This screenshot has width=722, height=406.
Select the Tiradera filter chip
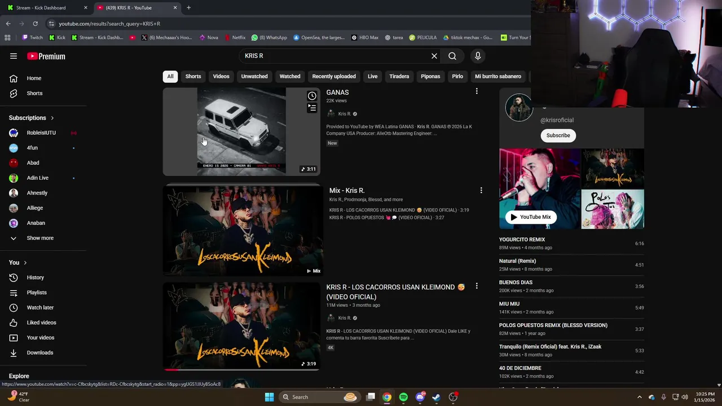399,76
